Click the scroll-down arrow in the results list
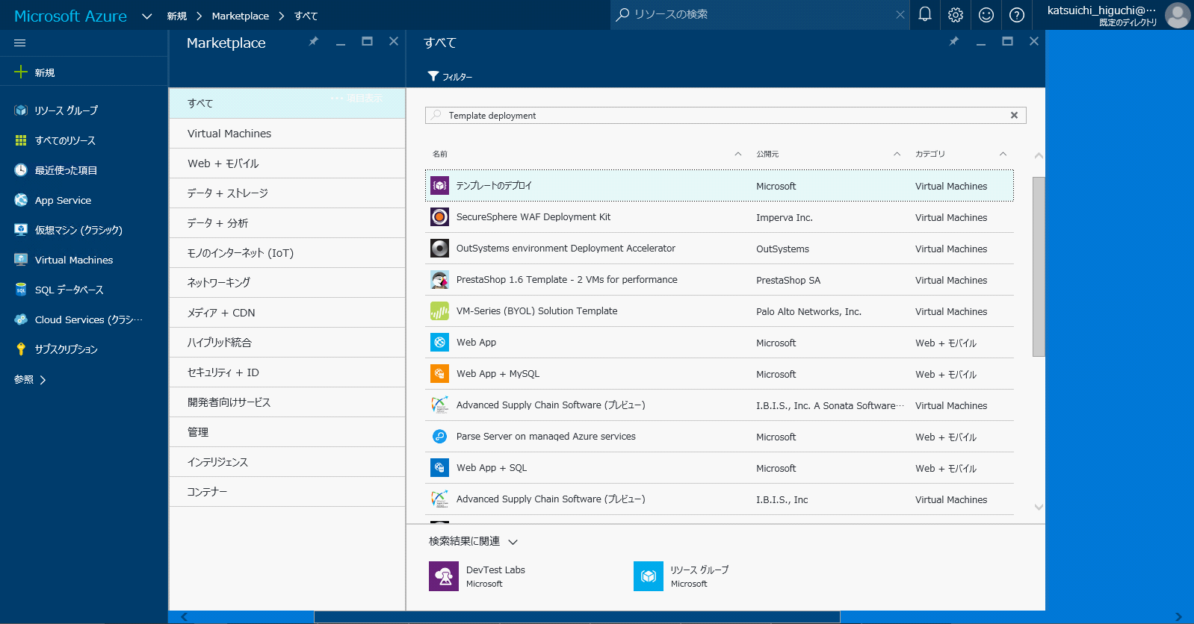 1038,507
